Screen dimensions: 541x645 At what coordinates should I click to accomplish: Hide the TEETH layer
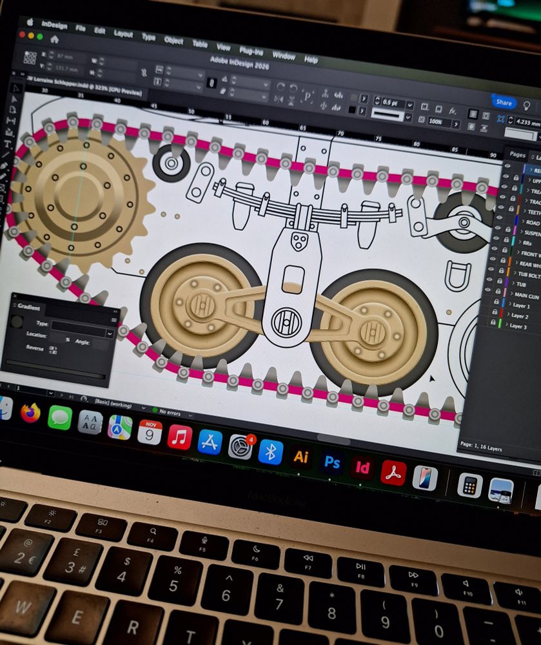click(502, 207)
